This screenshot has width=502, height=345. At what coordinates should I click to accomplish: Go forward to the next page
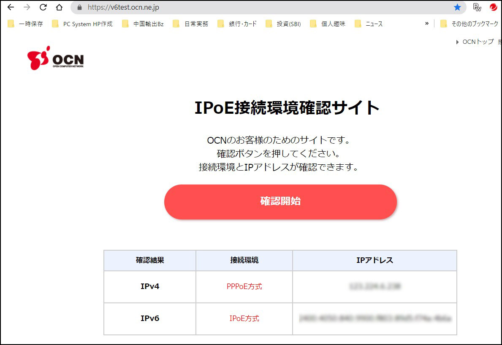click(x=27, y=7)
